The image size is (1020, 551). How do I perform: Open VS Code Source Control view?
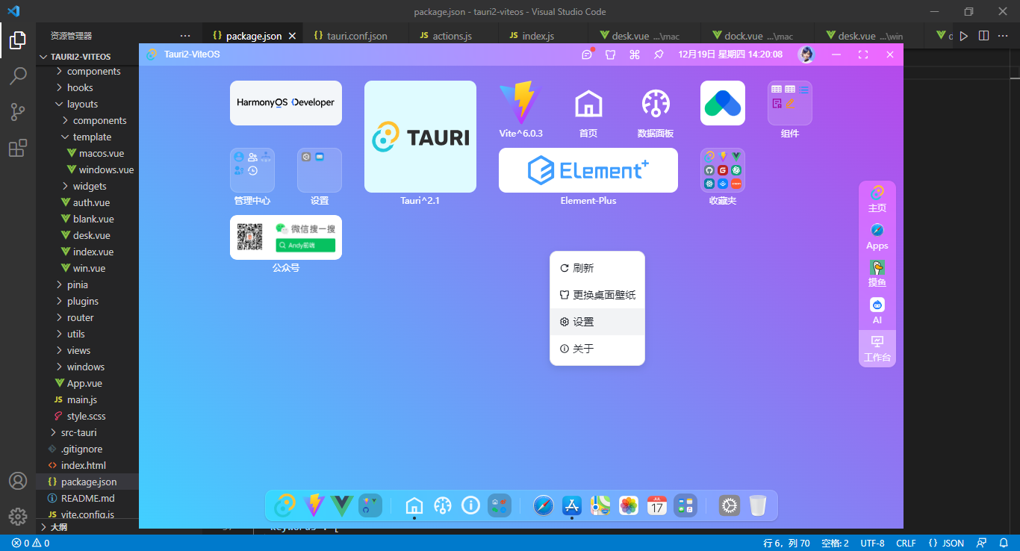click(18, 112)
